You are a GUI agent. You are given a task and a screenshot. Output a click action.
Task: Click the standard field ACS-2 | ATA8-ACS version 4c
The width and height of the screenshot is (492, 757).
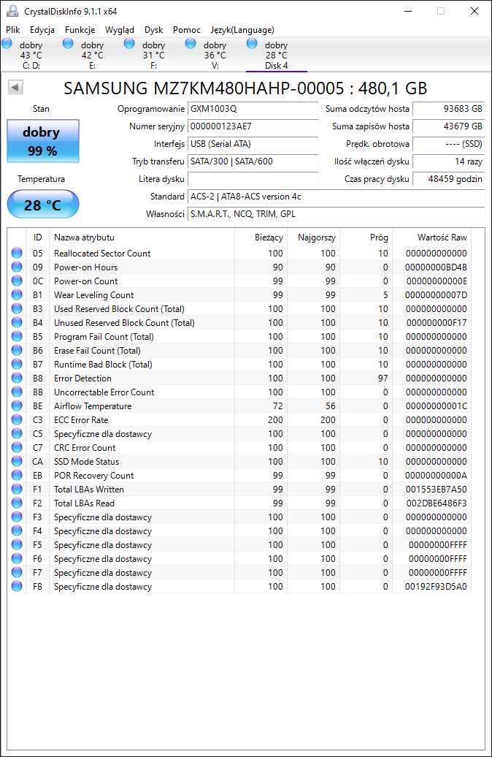tap(337, 197)
